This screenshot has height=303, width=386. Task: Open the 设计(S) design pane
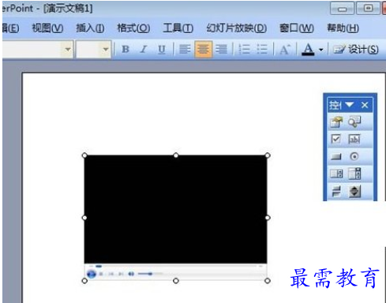point(356,49)
